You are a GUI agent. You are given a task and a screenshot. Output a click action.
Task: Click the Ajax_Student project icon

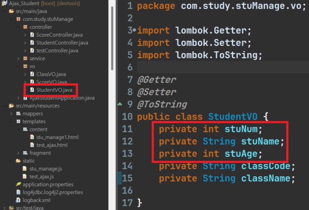click(4, 3)
